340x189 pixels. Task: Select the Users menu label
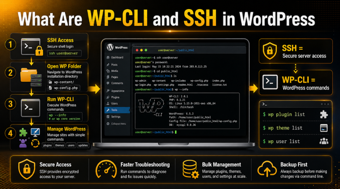pyautogui.click(x=114, y=104)
